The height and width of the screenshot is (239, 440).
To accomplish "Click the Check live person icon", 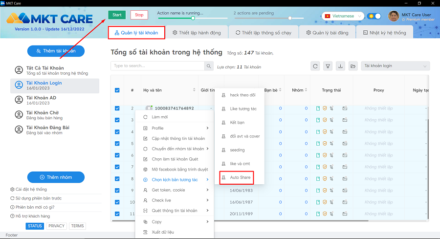I will (145, 200).
